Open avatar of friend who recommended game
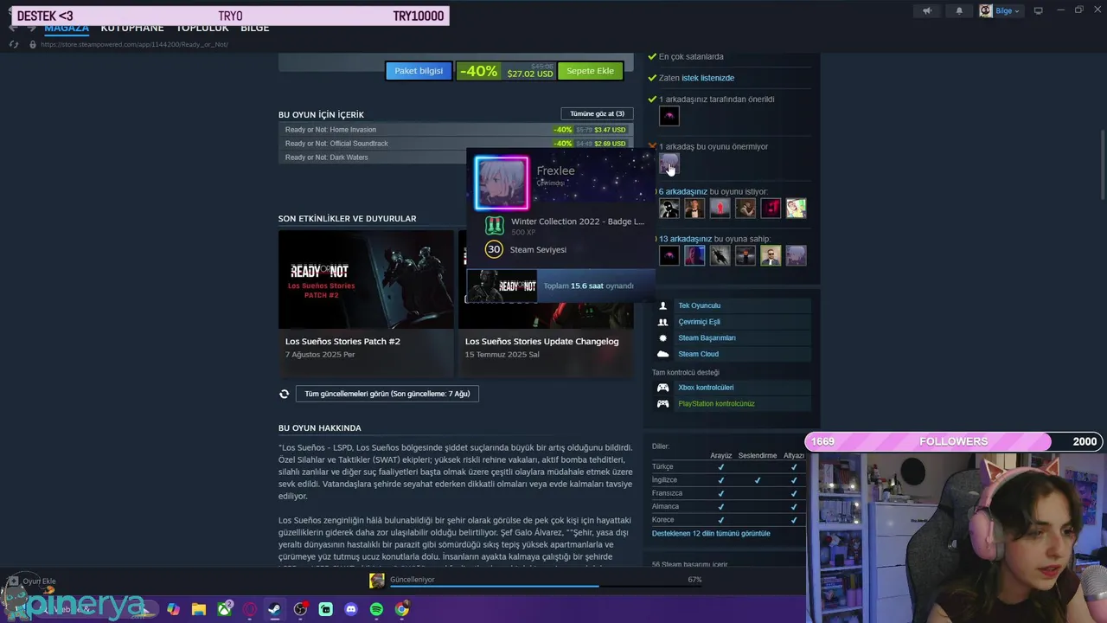The image size is (1107, 623). click(669, 116)
